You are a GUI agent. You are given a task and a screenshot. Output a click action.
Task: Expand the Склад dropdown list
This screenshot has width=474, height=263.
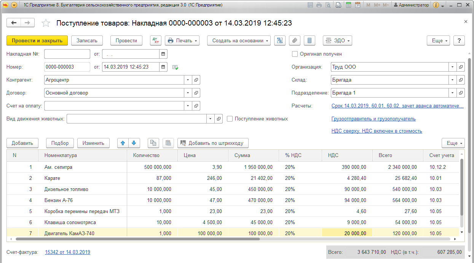coord(453,80)
